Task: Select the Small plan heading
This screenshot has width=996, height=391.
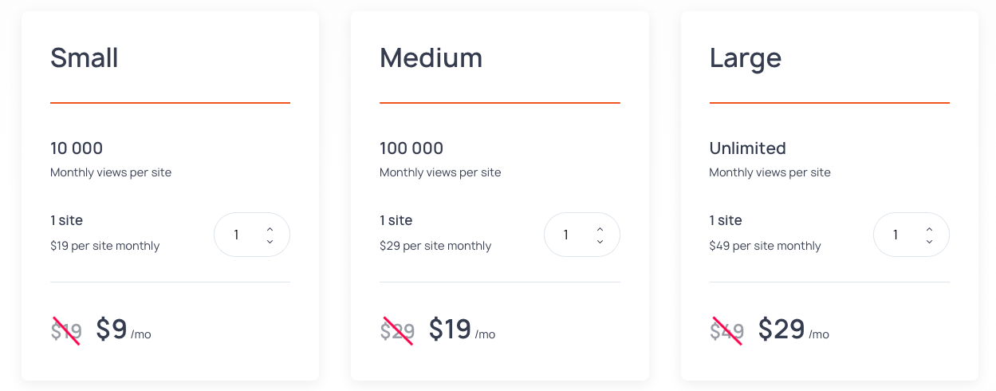Action: (x=85, y=57)
